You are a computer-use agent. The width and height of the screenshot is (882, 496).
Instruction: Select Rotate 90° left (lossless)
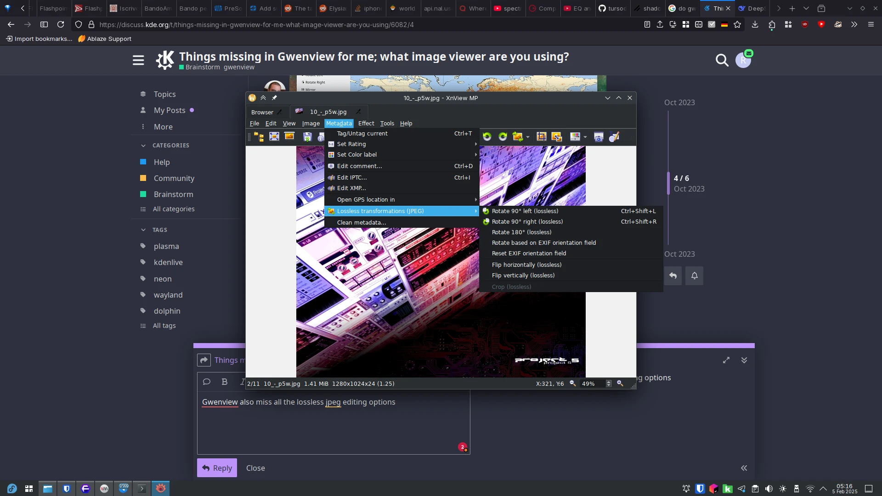571,211
